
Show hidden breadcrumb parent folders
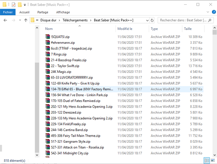pos(37,20)
